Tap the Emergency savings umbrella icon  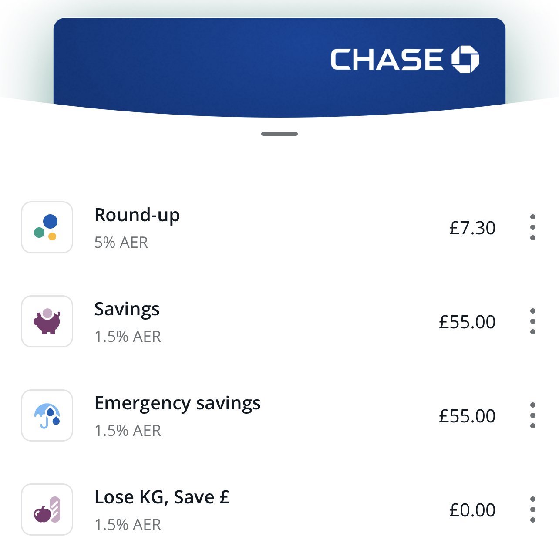47,415
